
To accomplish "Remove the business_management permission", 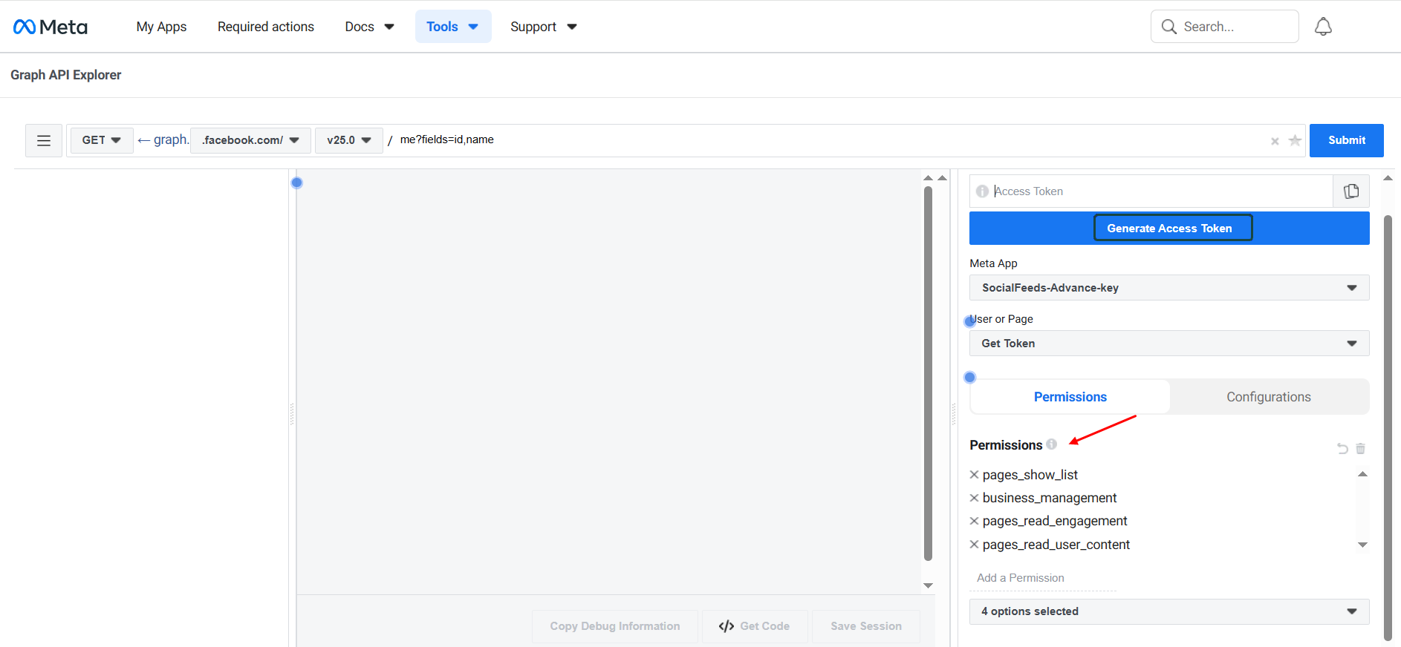I will [974, 498].
